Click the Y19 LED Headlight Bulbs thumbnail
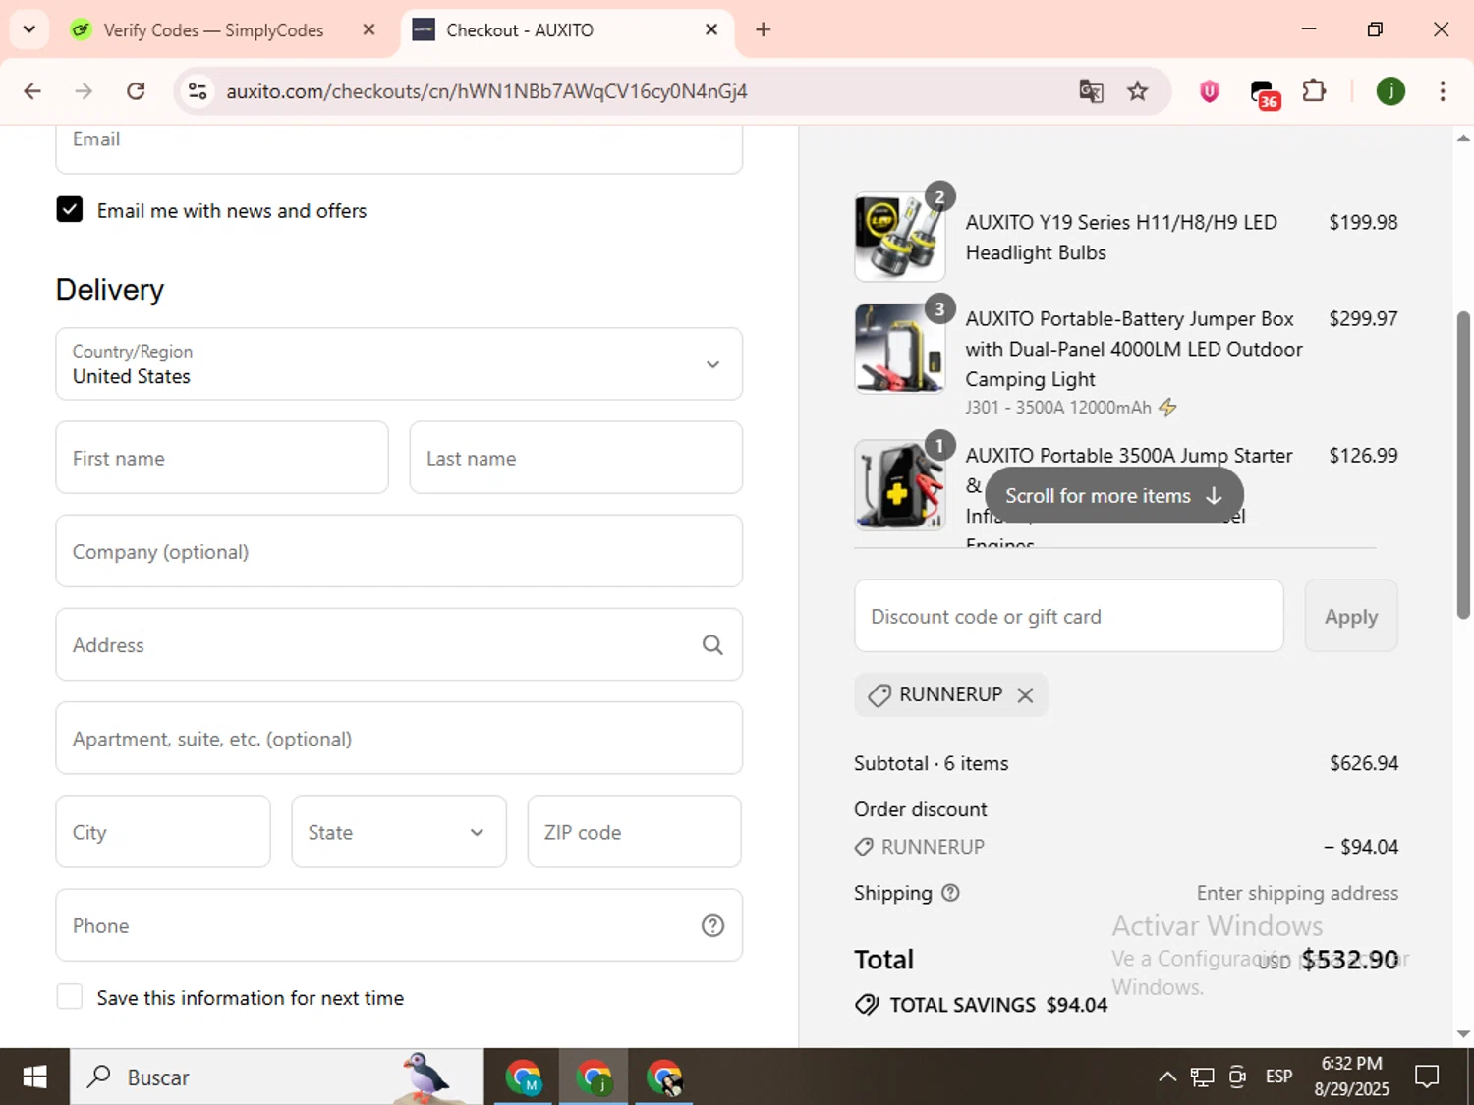Viewport: 1474px width, 1105px height. (900, 237)
